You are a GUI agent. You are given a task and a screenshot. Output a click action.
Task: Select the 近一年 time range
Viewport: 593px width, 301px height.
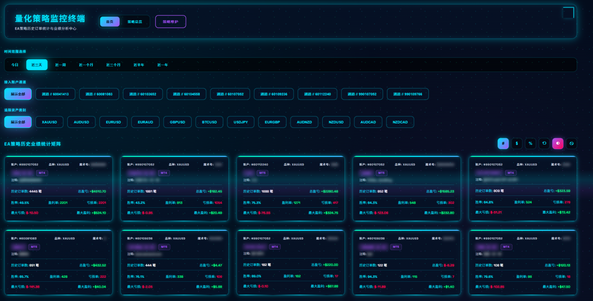163,65
